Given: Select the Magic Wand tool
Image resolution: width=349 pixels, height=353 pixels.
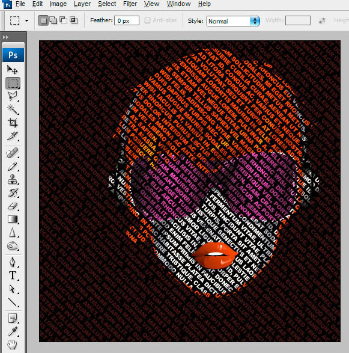Looking at the screenshot, I should 13,109.
